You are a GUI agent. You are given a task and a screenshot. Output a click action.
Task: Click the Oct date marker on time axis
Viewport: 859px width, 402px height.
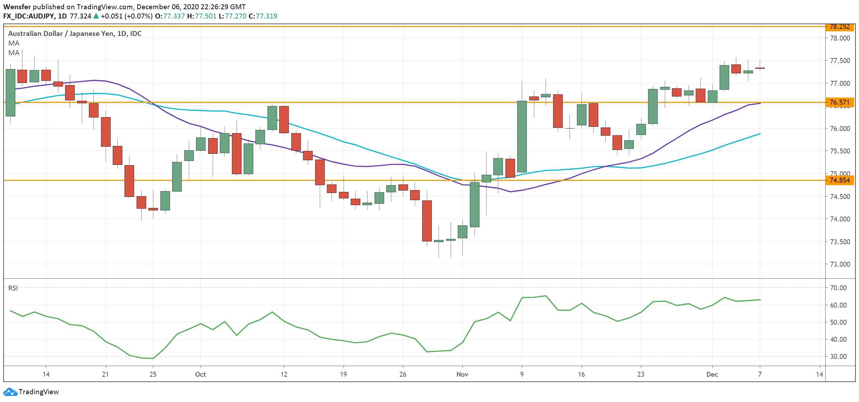(201, 374)
